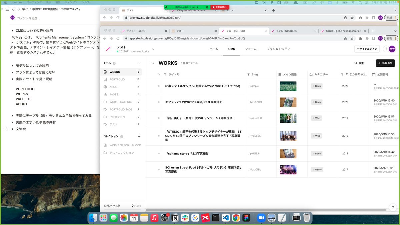Toggle status dot for 「我。美好」 row

pyautogui.click(x=159, y=118)
